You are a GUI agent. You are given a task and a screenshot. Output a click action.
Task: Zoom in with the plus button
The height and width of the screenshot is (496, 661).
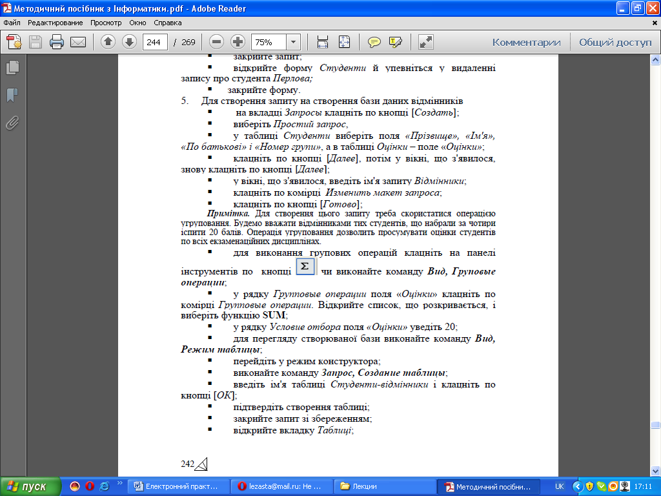point(238,42)
